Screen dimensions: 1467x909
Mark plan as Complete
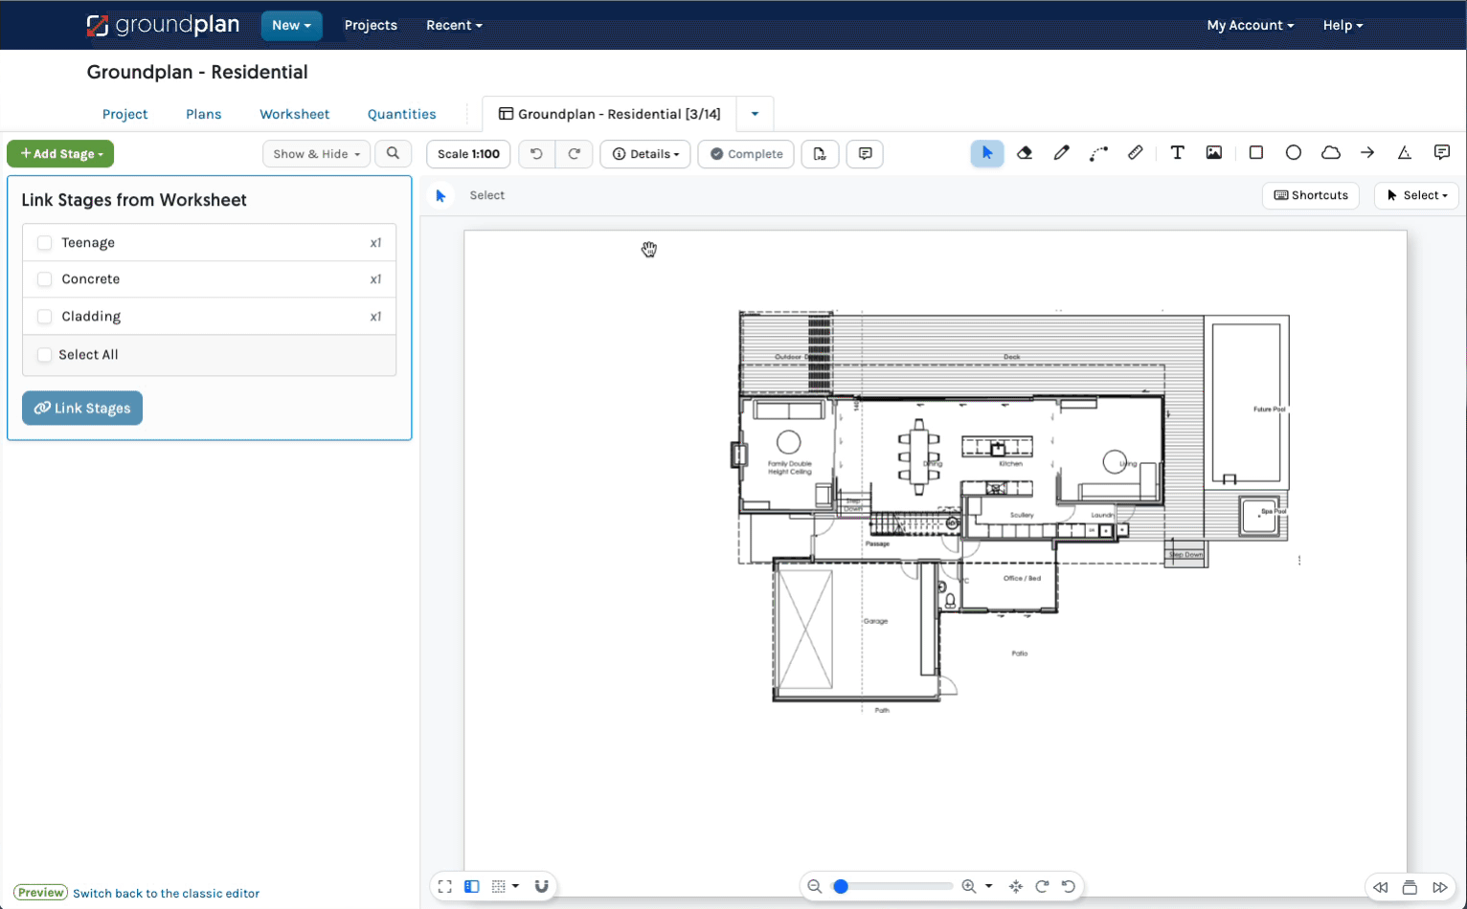tap(746, 154)
